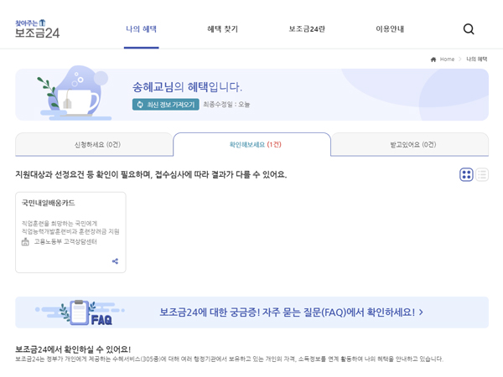This screenshot has width=503, height=377.
Task: Click 송혜교님의 혜택입니다 heading
Action: click(187, 87)
